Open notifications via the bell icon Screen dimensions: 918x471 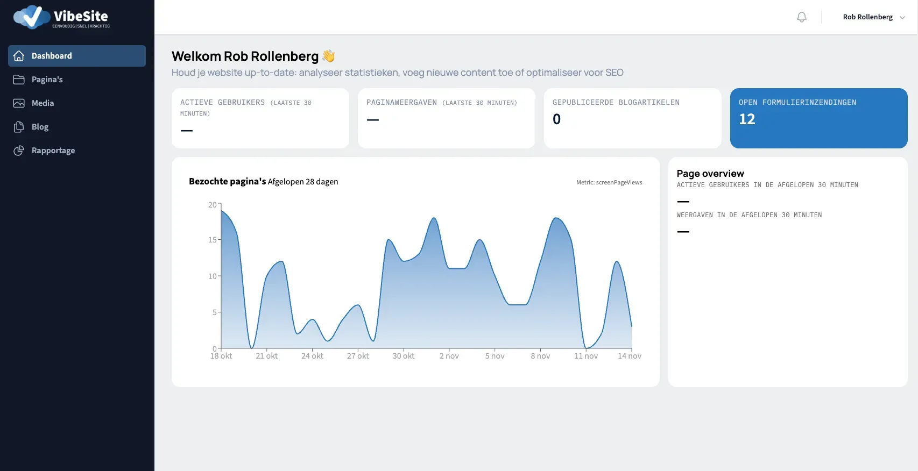pos(801,17)
